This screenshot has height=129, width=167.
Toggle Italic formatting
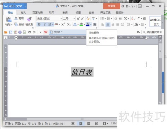(45, 24)
